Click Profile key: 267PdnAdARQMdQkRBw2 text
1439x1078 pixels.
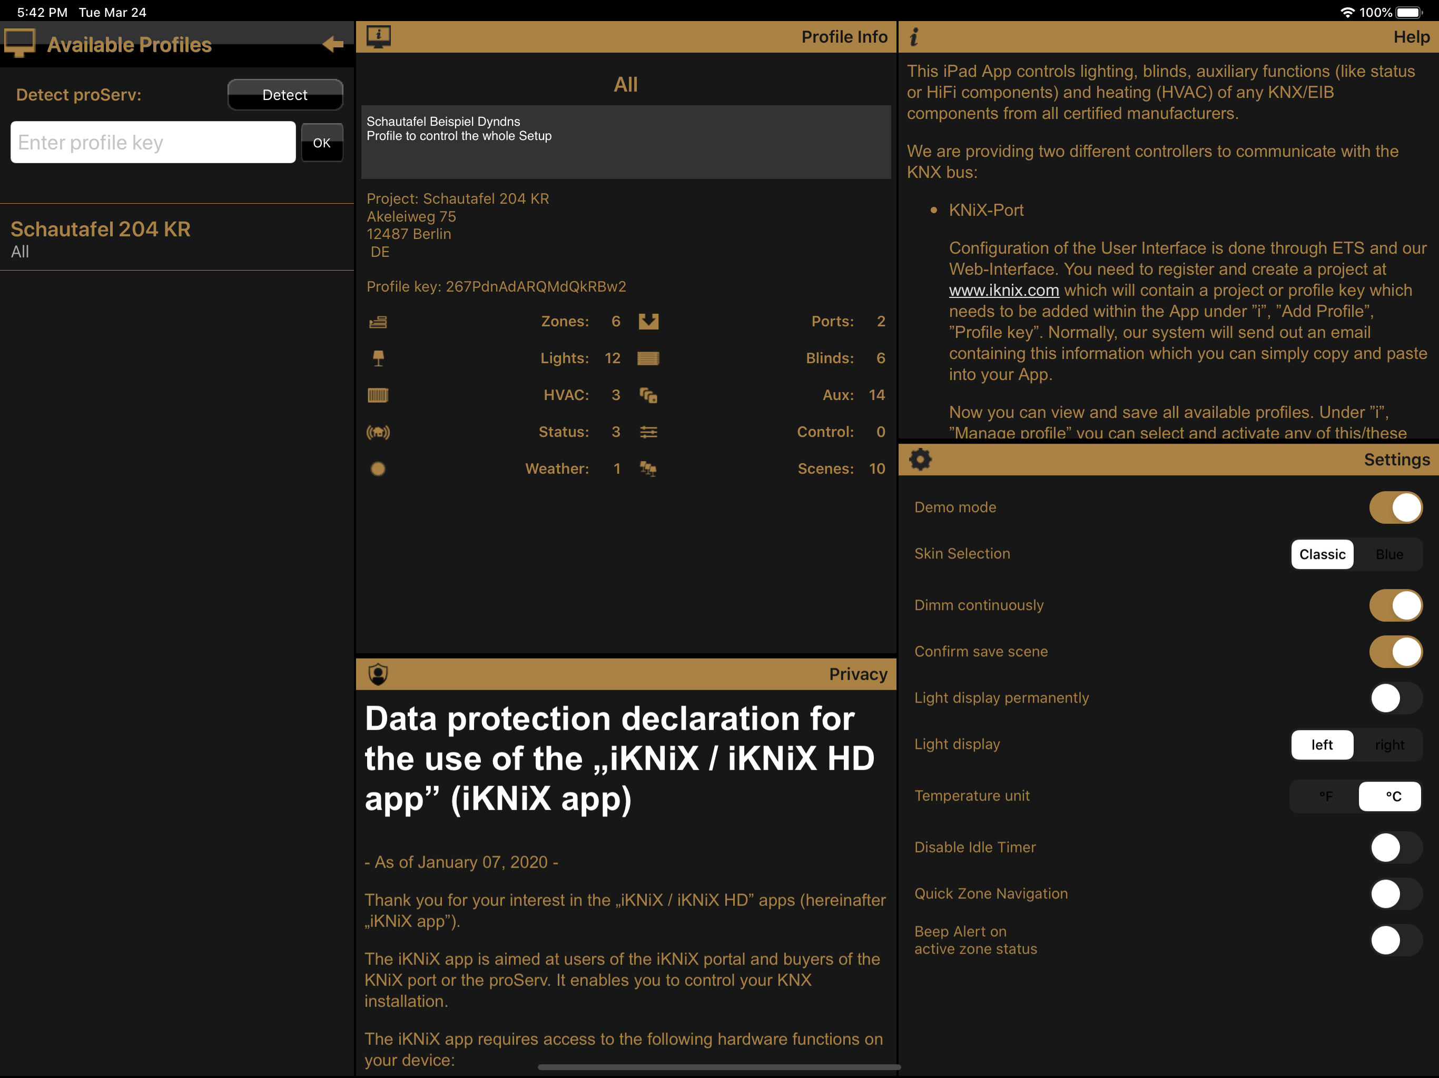click(x=496, y=287)
